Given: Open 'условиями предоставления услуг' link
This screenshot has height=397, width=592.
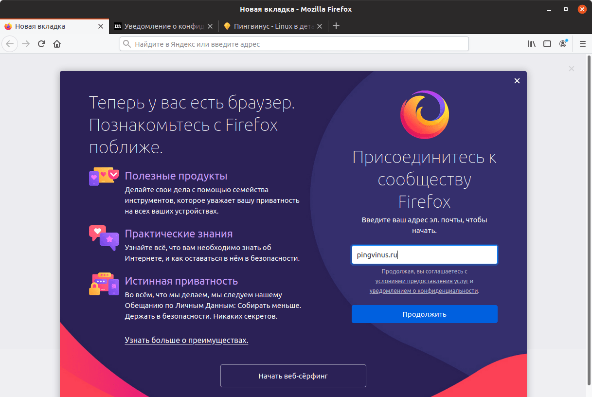Looking at the screenshot, I should pos(422,281).
